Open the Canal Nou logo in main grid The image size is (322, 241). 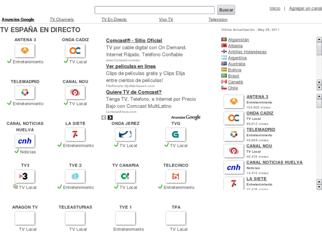tap(75, 92)
